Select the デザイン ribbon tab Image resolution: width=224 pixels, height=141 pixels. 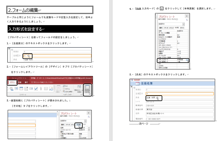(12, 82)
